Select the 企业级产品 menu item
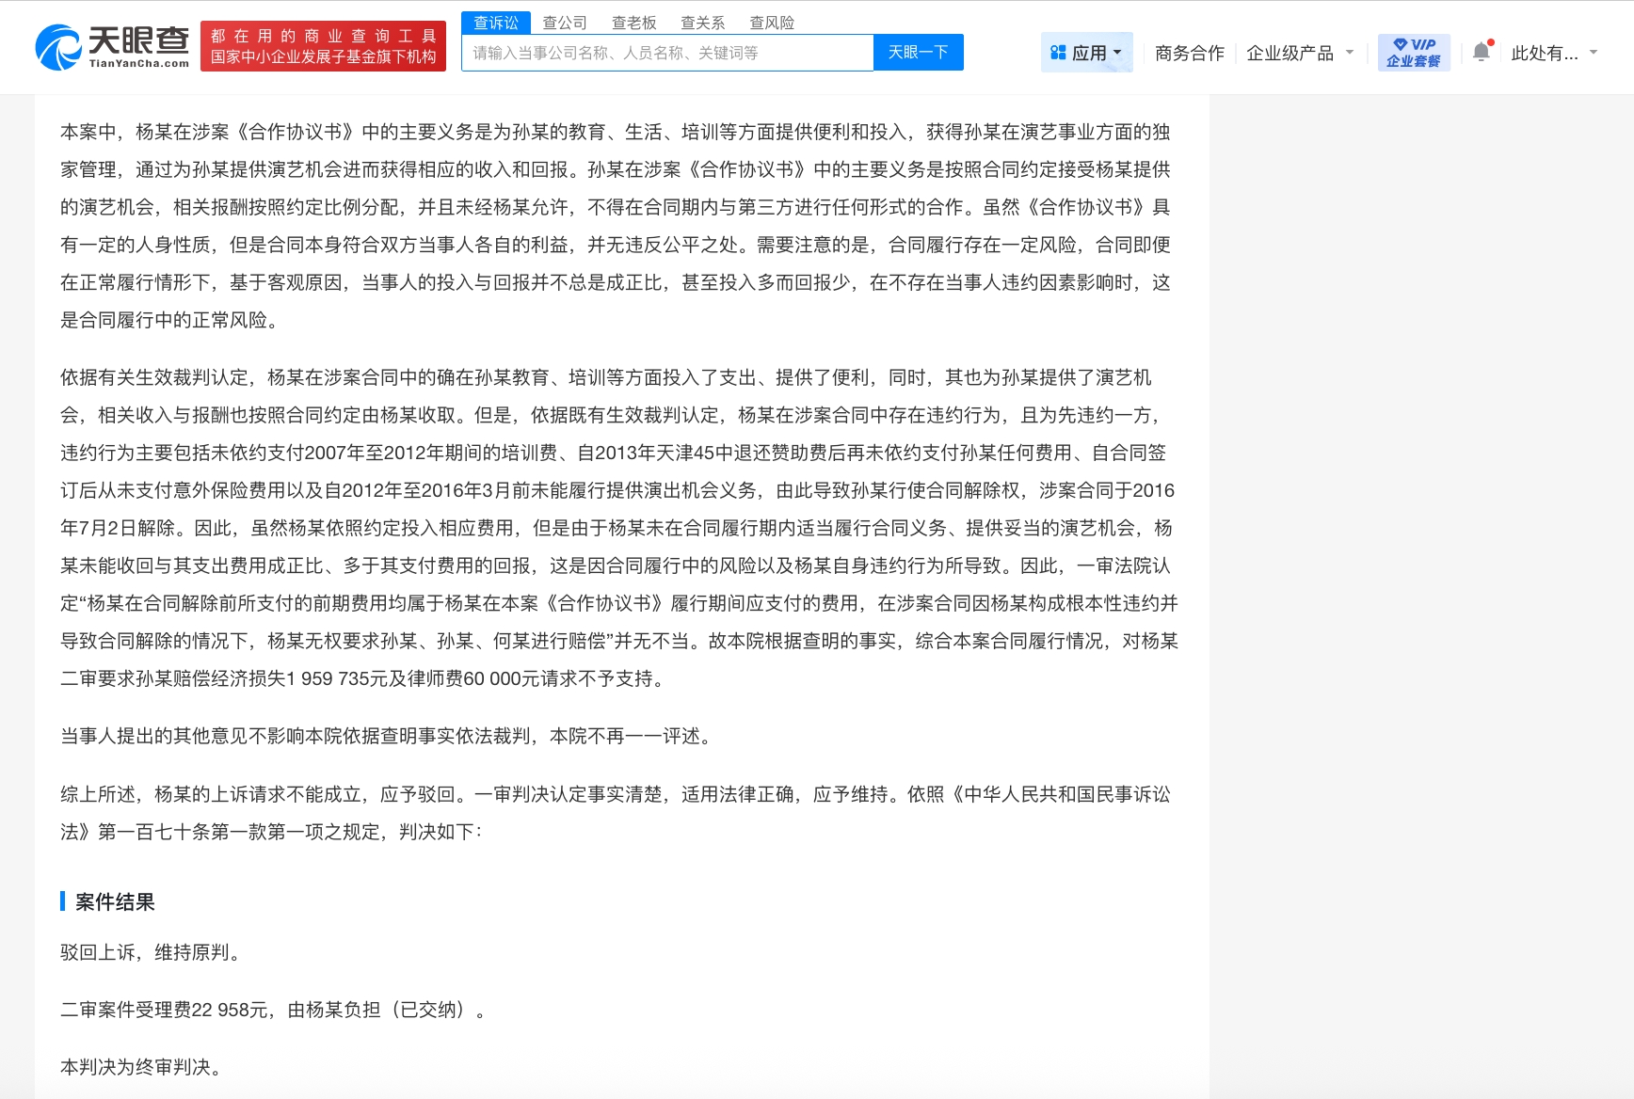 1292,54
